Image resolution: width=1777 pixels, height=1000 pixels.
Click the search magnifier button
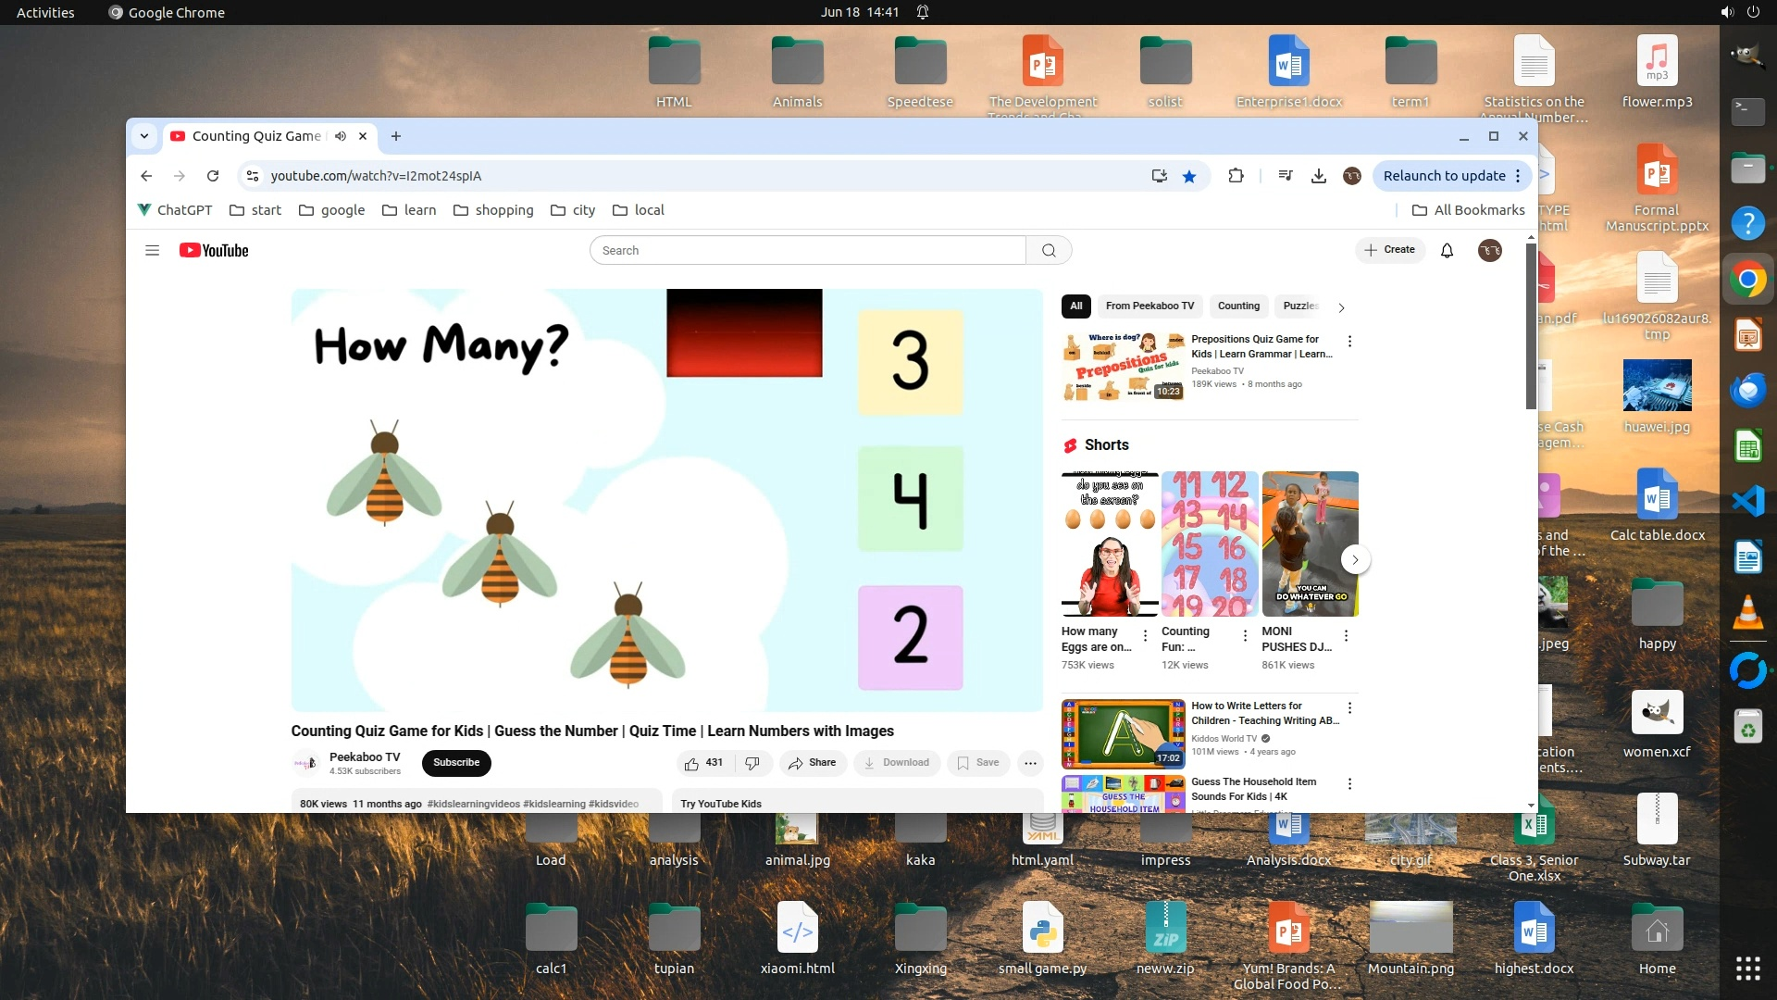(x=1049, y=251)
